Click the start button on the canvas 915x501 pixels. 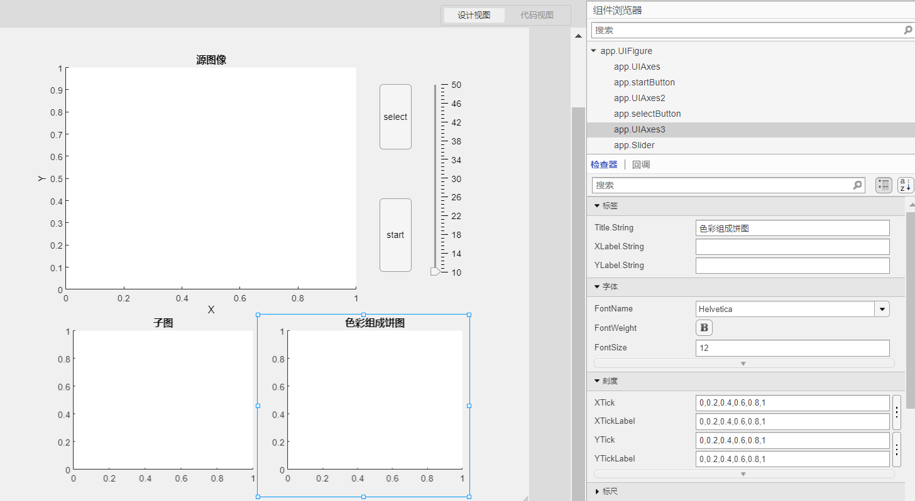(x=395, y=235)
